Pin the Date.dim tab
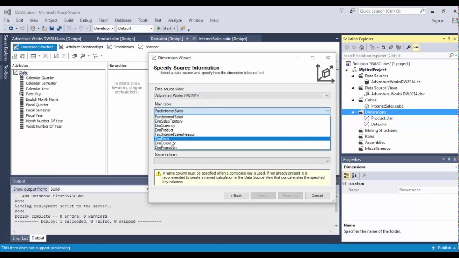 click(188, 39)
